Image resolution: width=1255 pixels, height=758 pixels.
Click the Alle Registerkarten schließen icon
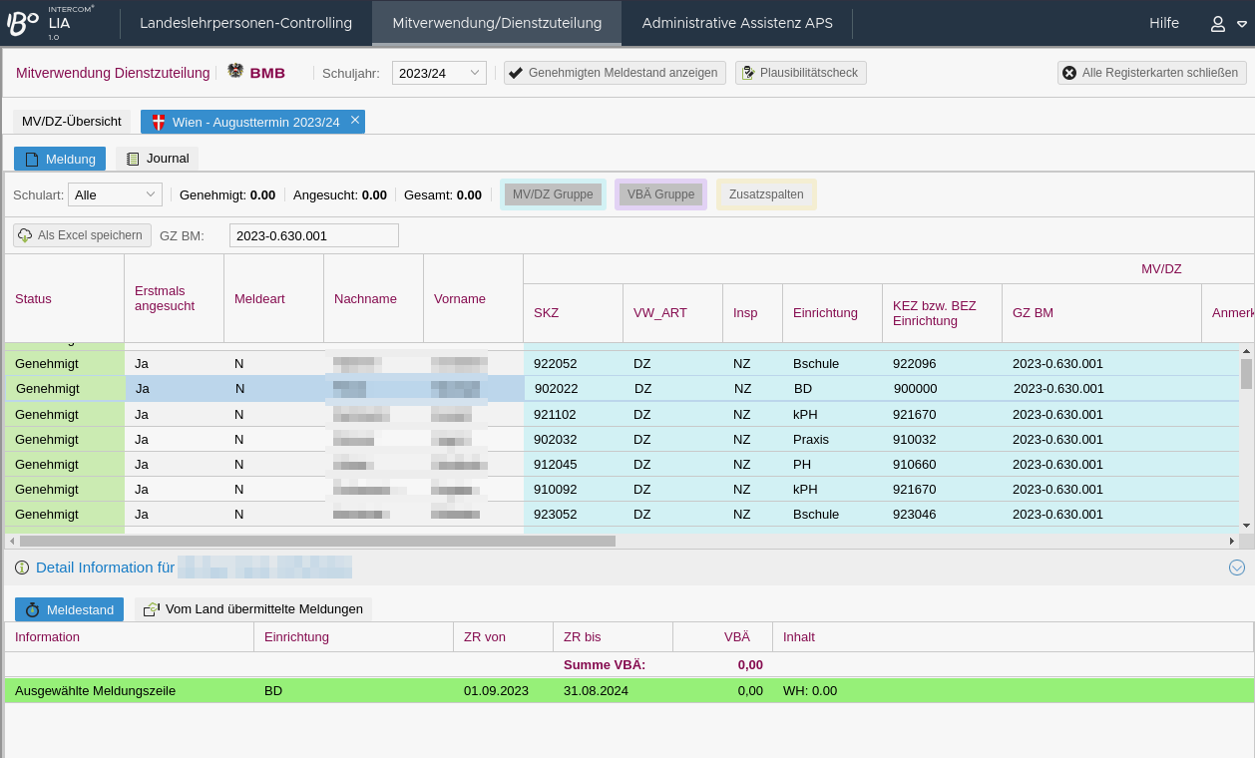pos(1069,73)
